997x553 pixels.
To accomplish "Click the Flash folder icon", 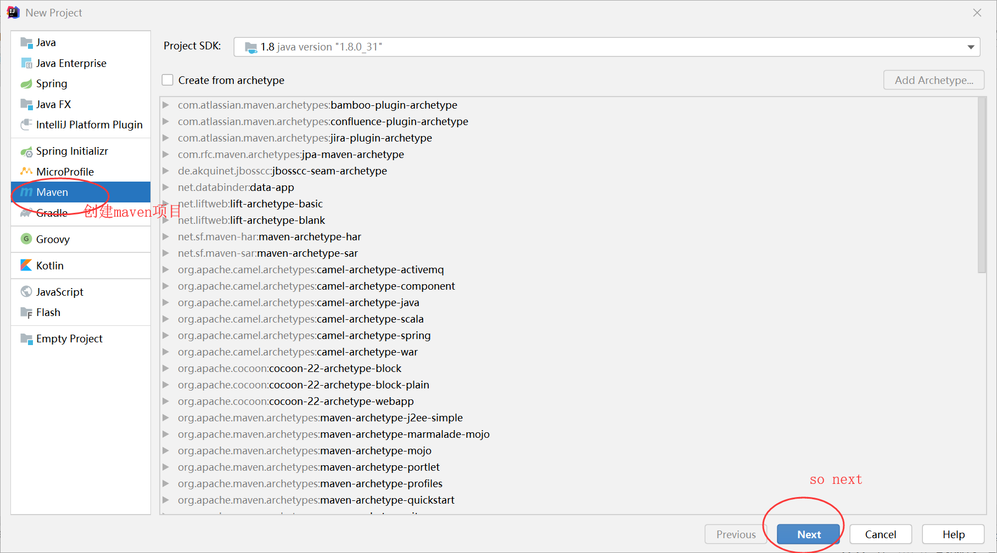I will [x=26, y=313].
